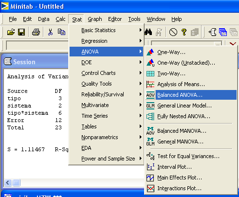239x197 pixels.
Task: Select Fully Nested ANOVA
Action: [x=191, y=116]
